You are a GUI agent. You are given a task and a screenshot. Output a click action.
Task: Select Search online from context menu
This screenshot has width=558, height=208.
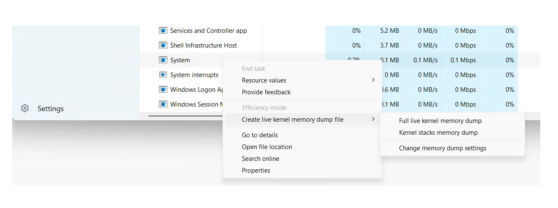(260, 159)
